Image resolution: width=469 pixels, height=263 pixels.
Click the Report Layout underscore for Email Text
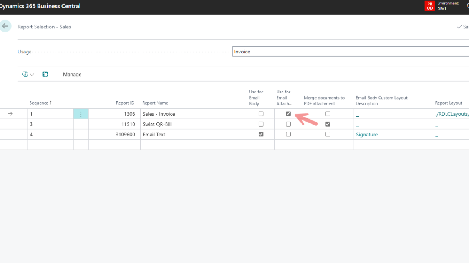[437, 136]
